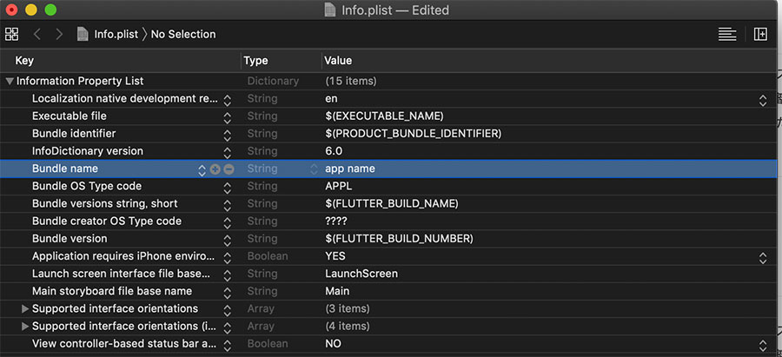The width and height of the screenshot is (782, 357).
Task: Click the minus icon on Bundle name row
Action: coord(229,169)
